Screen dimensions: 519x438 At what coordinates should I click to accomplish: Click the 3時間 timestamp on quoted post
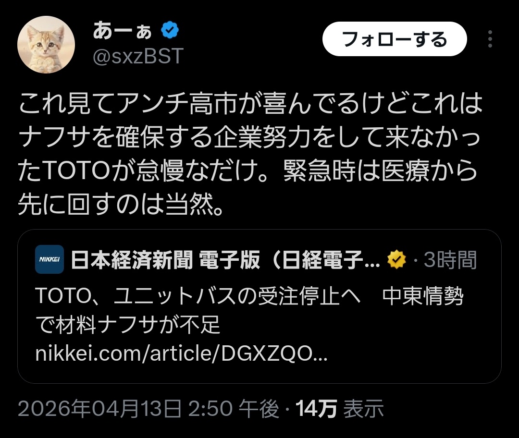(450, 260)
